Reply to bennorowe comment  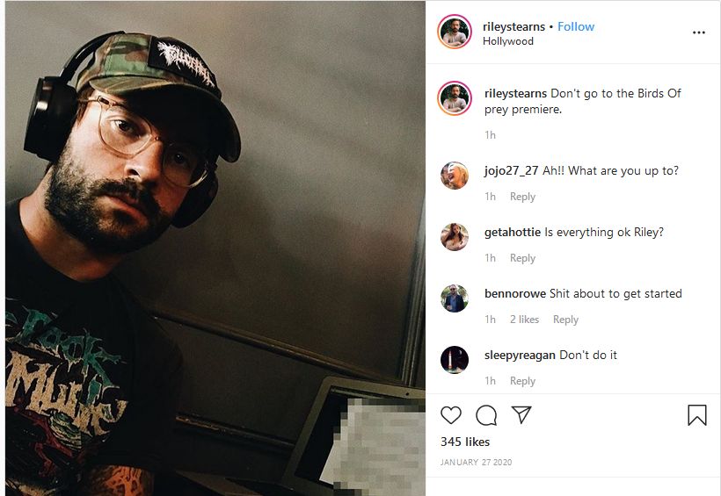(x=565, y=320)
